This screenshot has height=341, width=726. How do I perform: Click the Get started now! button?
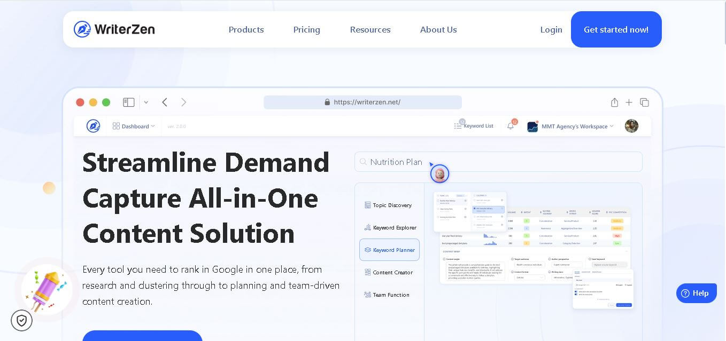tap(616, 29)
